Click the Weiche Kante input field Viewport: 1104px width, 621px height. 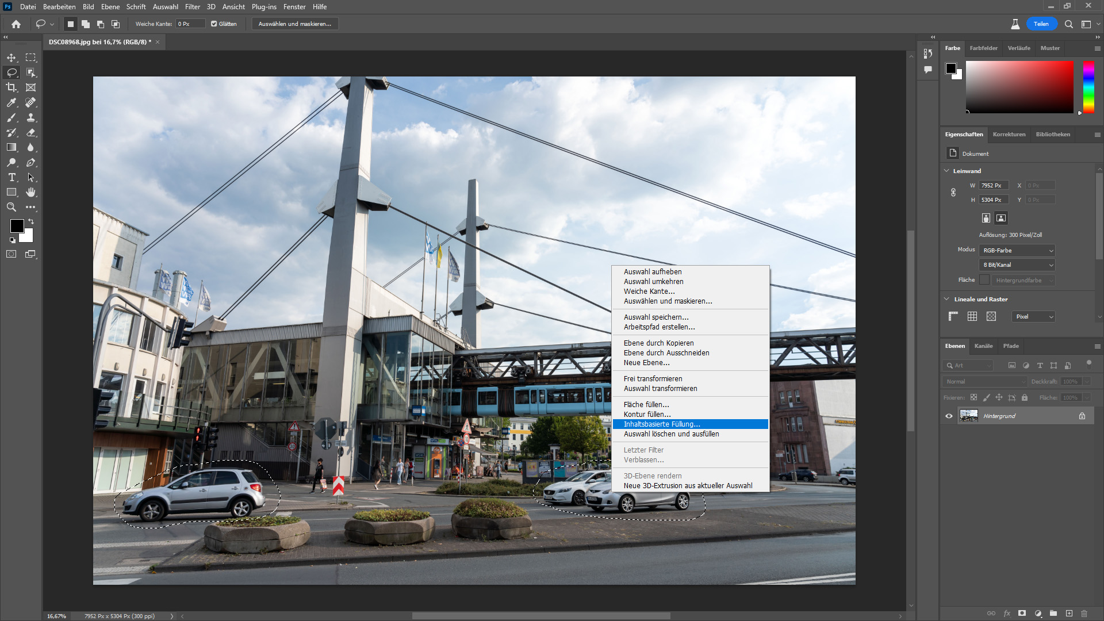point(190,24)
